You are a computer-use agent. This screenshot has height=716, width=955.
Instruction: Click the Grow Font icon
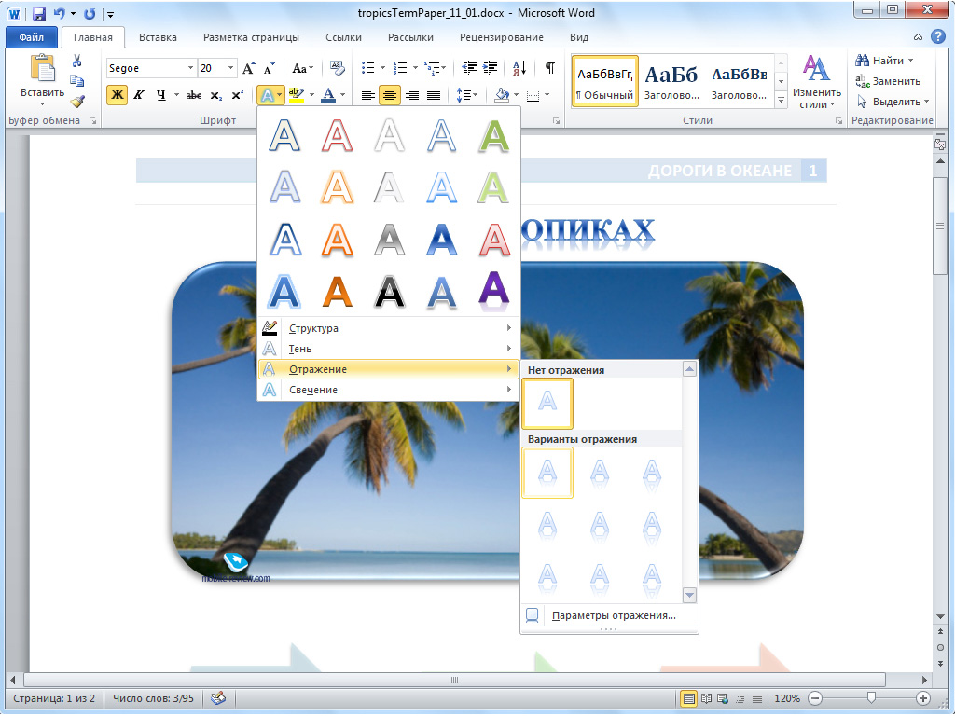[x=248, y=68]
